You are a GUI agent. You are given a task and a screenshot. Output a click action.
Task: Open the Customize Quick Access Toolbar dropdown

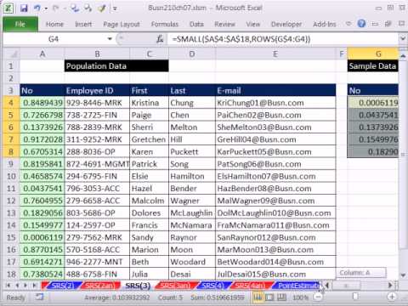tap(115, 8)
